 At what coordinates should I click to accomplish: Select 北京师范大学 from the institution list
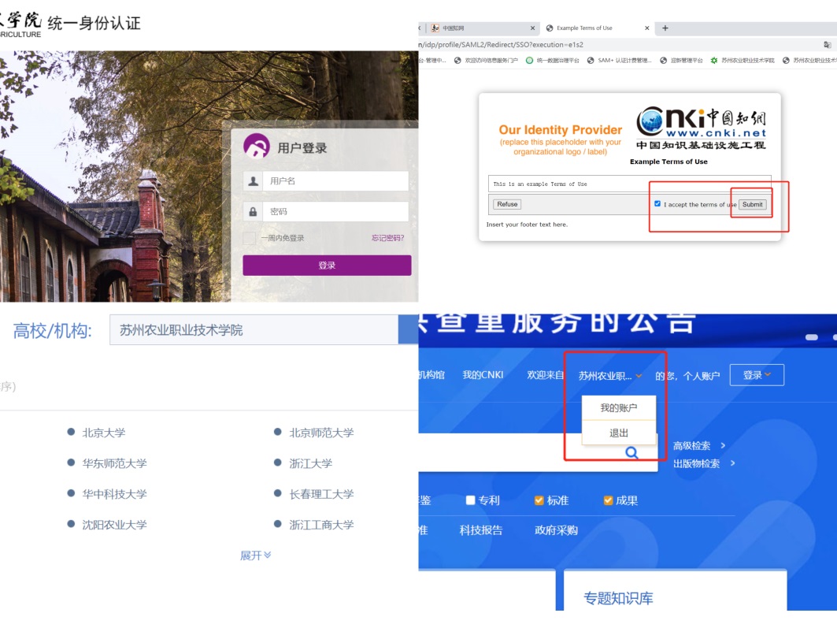[x=321, y=433]
